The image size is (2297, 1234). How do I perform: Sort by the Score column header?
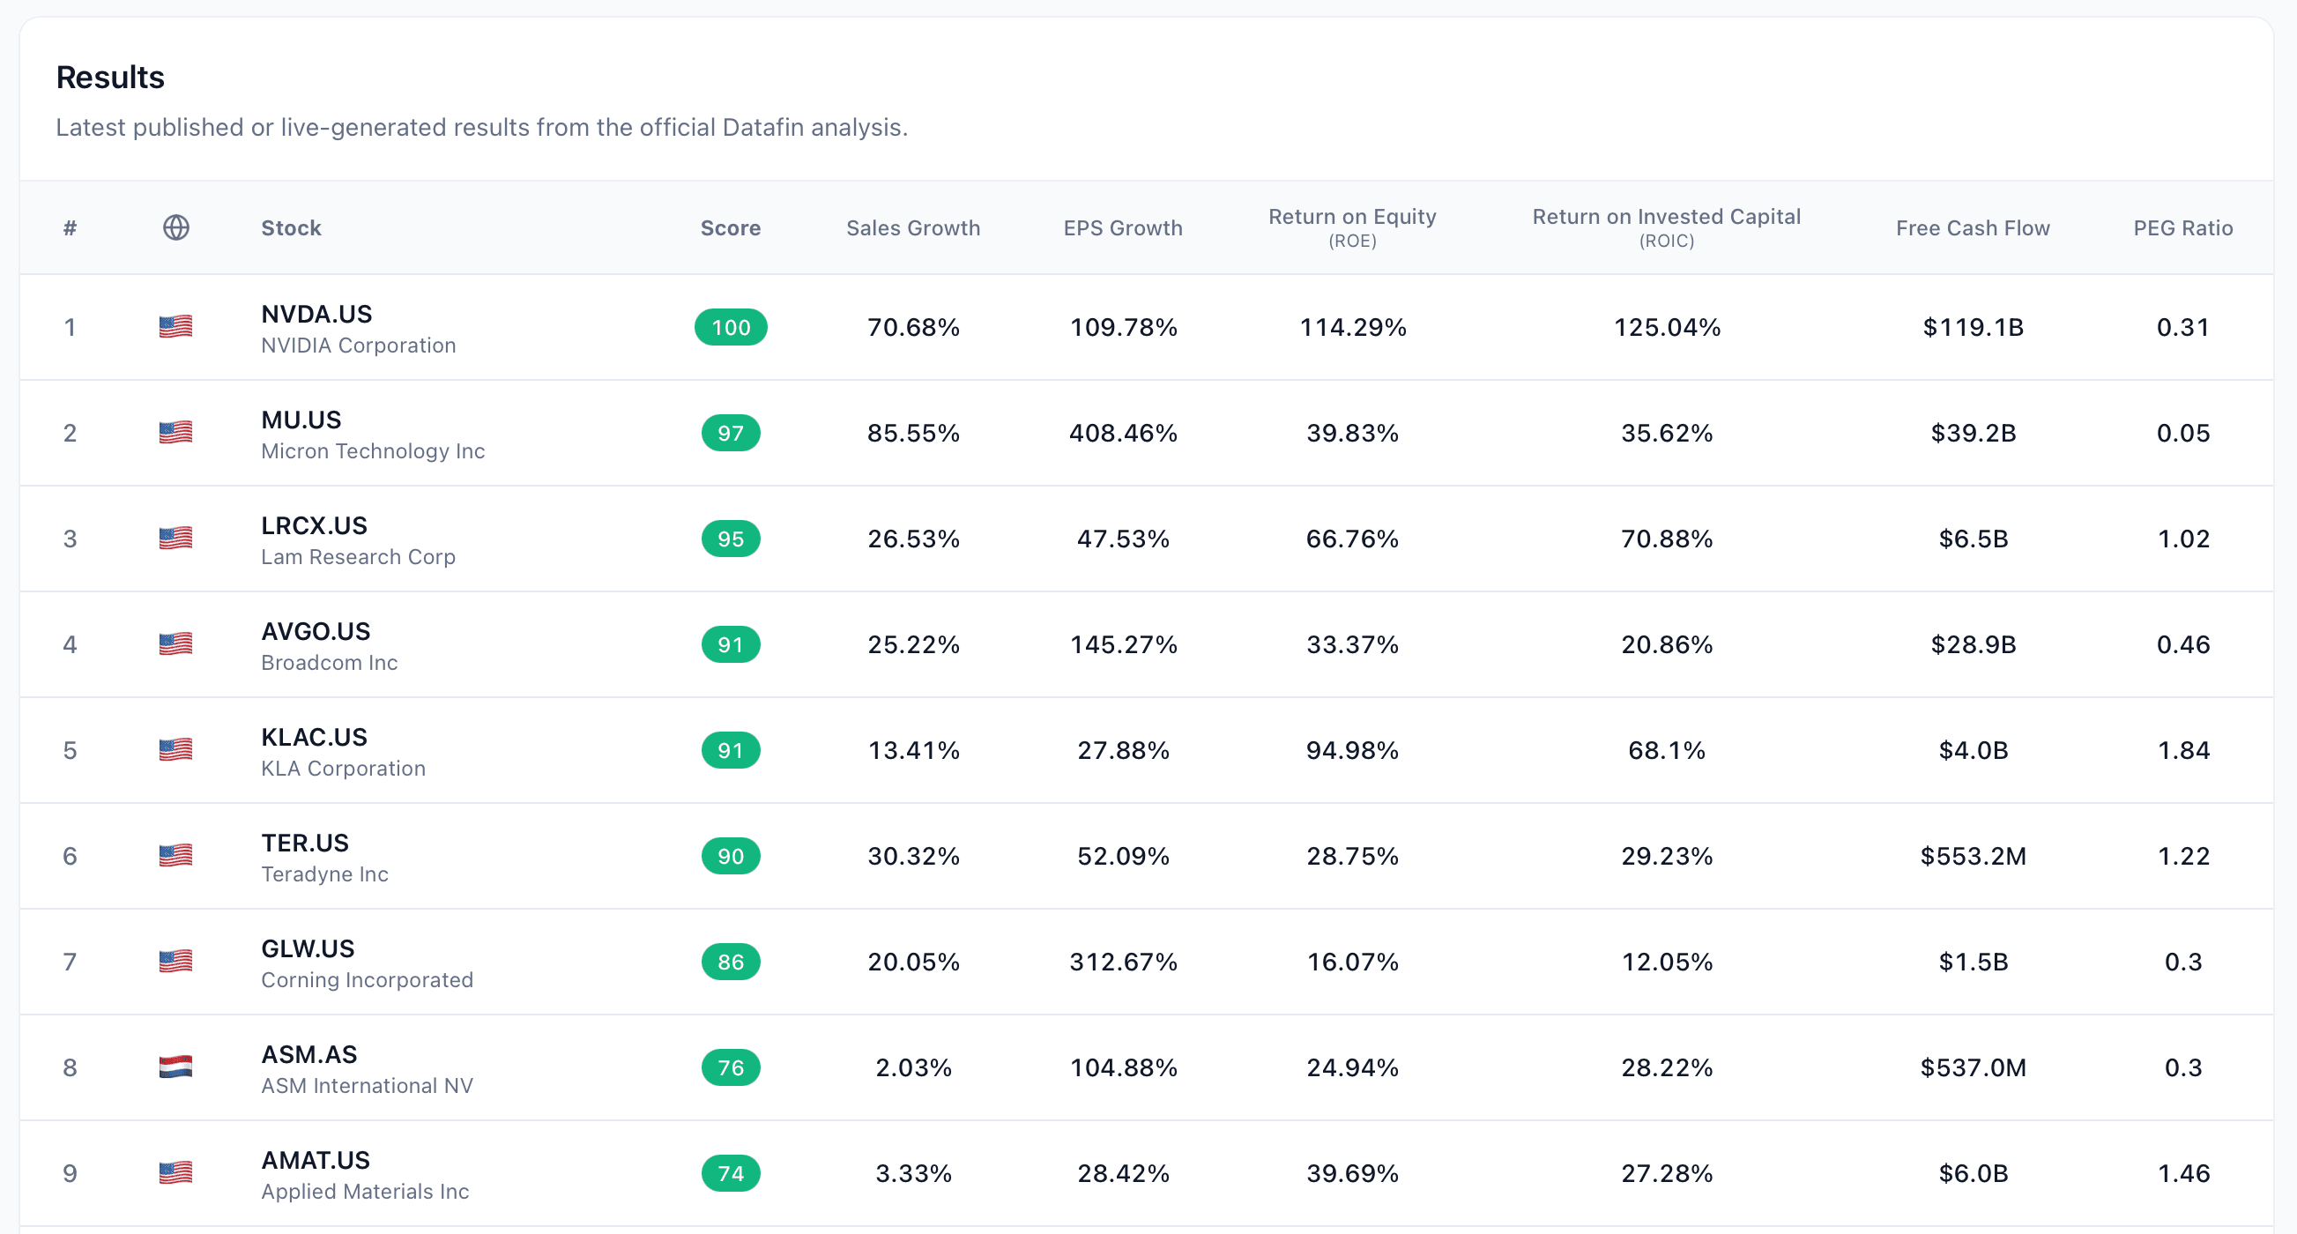tap(731, 227)
